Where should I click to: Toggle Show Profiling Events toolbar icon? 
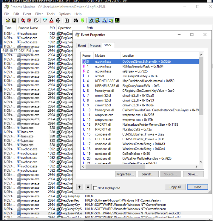click(x=117, y=21)
